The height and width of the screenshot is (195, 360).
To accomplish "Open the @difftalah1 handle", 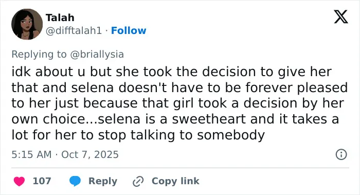I will point(74,30).
